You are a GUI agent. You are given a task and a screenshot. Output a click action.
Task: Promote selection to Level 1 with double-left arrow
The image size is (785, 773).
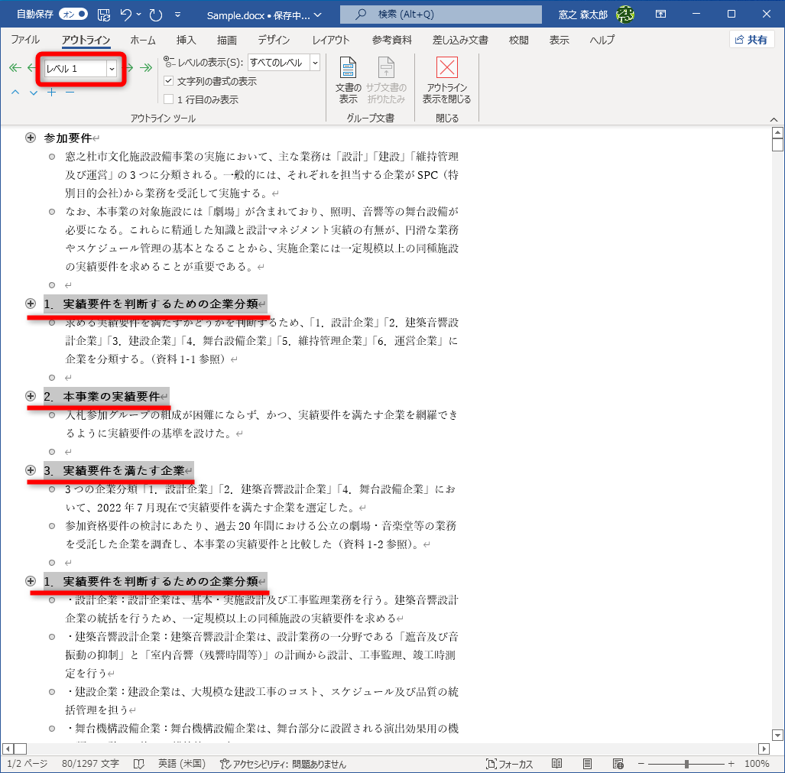pyautogui.click(x=14, y=67)
